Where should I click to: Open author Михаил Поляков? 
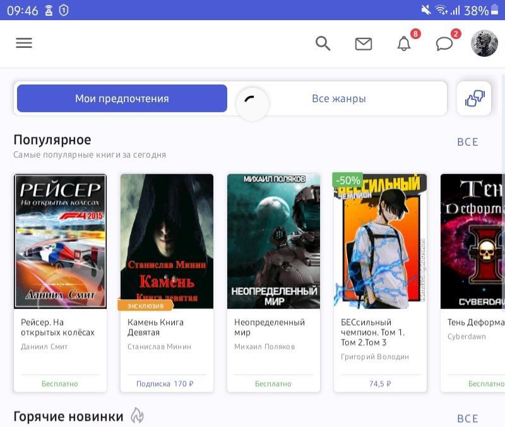pos(264,347)
